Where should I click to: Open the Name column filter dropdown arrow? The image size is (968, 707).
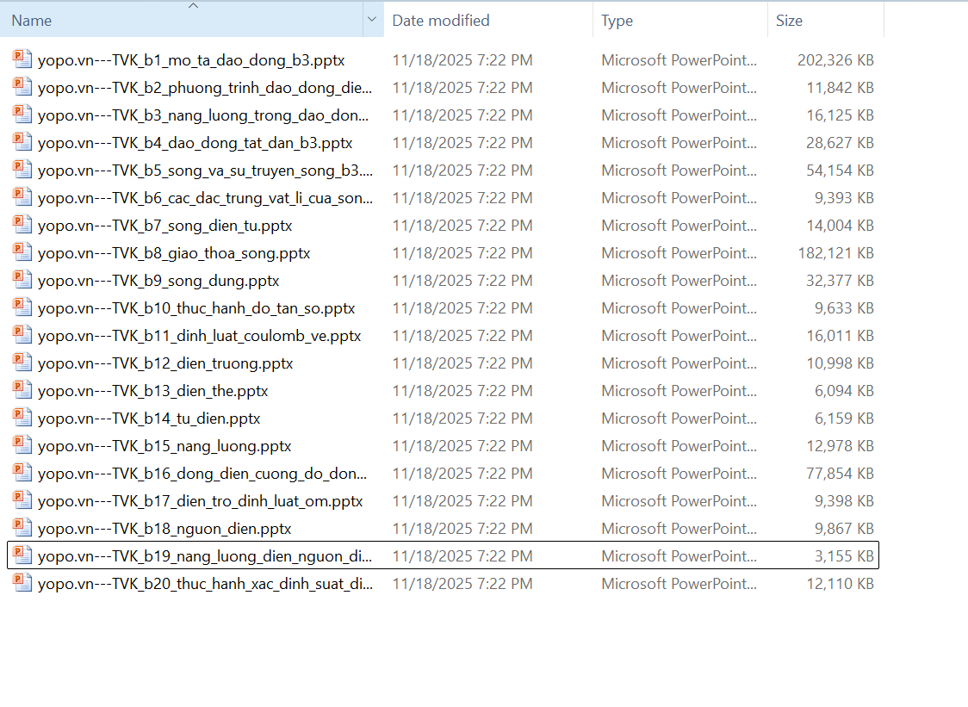coord(372,20)
